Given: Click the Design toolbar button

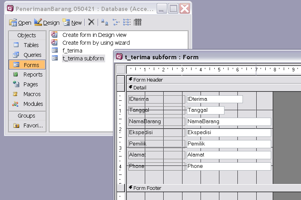Looking at the screenshot, I should click(47, 23).
